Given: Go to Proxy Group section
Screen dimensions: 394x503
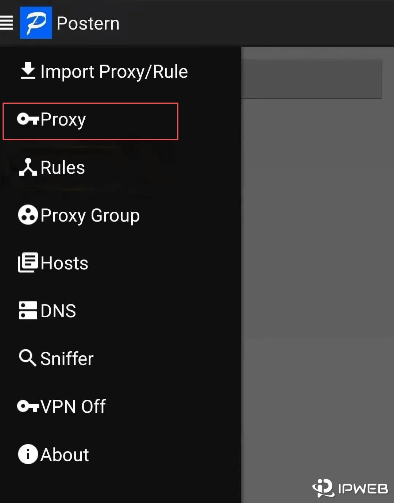Looking at the screenshot, I should (x=90, y=215).
